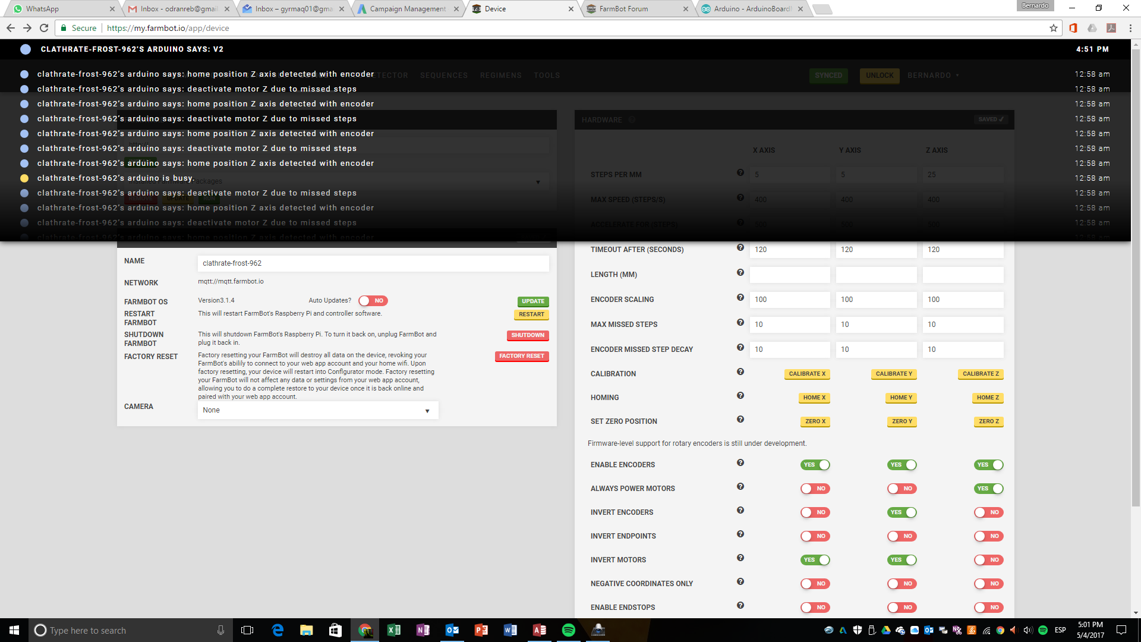
Task: Switch to the Arduino ArduinoBoard tab
Action: pos(752,9)
